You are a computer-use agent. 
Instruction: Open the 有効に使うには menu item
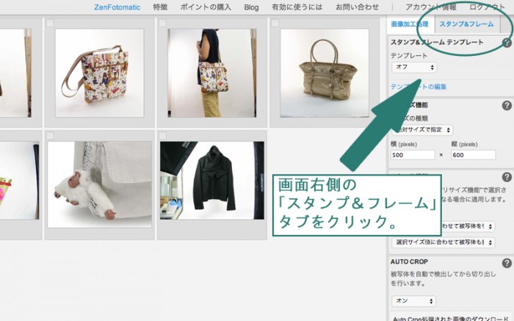pos(297,7)
